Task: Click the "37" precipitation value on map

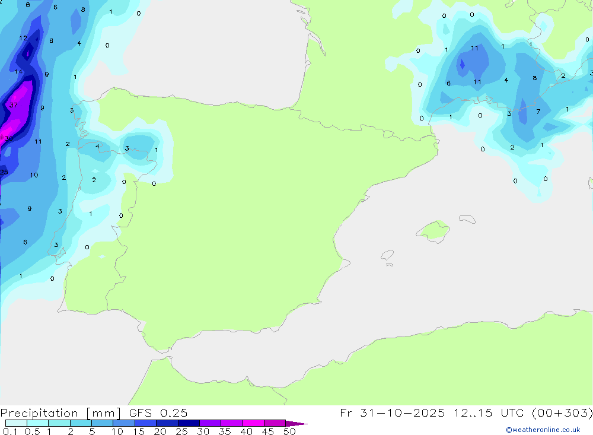Action: [x=14, y=105]
